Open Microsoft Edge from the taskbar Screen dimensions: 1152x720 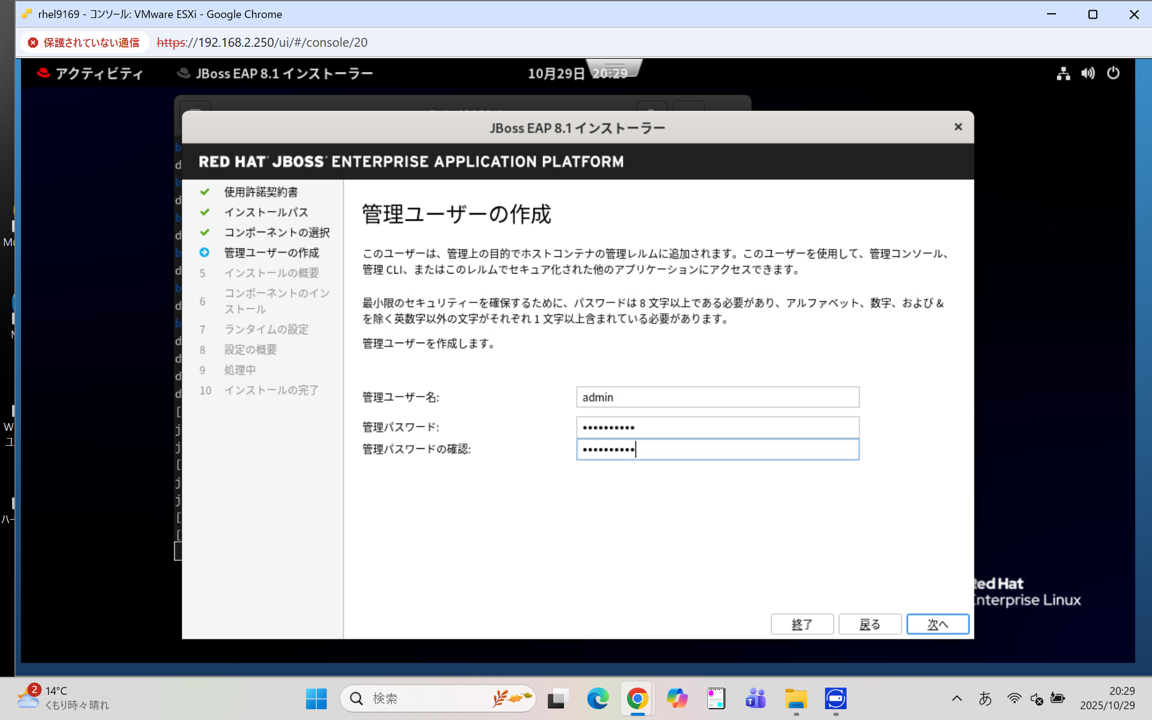coord(598,698)
